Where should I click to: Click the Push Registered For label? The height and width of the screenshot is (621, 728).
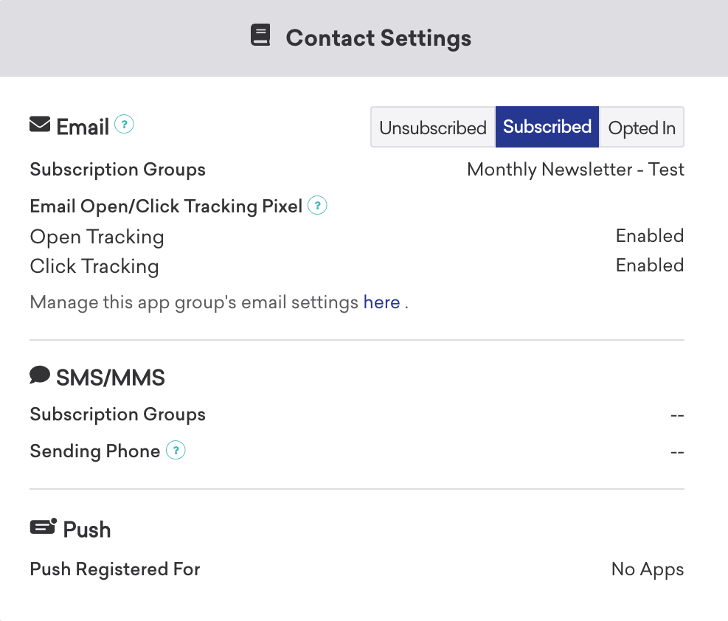(x=115, y=569)
